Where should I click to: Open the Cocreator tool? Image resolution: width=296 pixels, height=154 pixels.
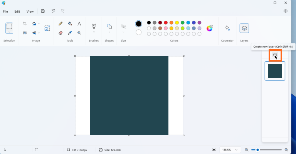[x=227, y=28]
